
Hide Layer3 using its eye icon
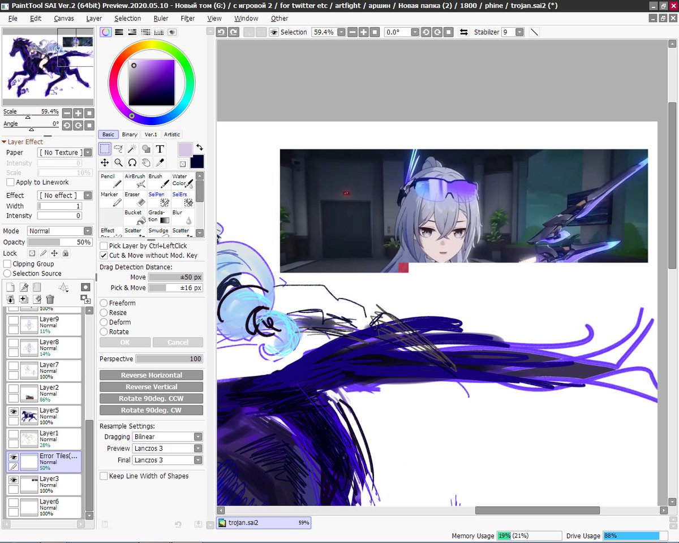[14, 480]
